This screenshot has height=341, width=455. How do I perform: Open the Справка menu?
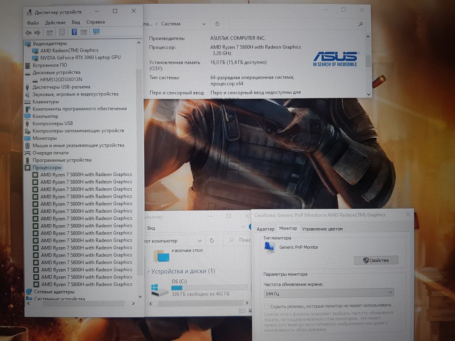coord(96,22)
